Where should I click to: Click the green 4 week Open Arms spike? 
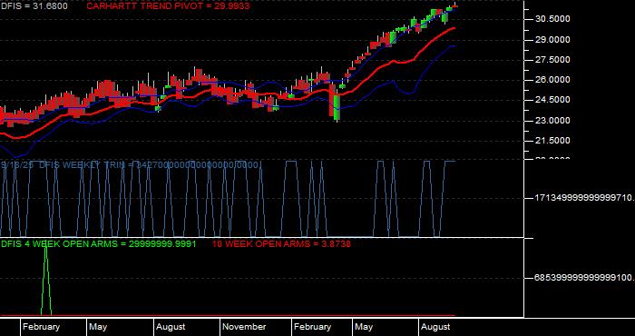[x=46, y=280]
